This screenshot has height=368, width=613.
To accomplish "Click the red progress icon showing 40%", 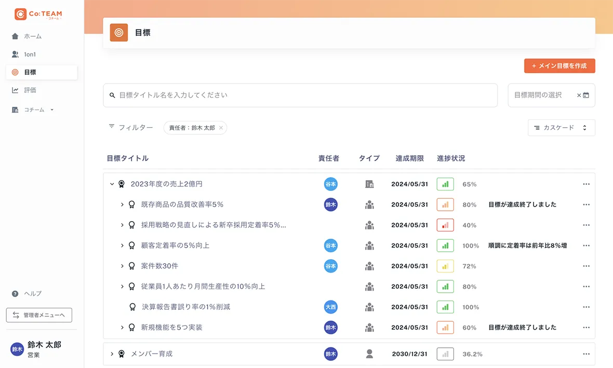I will pyautogui.click(x=445, y=225).
